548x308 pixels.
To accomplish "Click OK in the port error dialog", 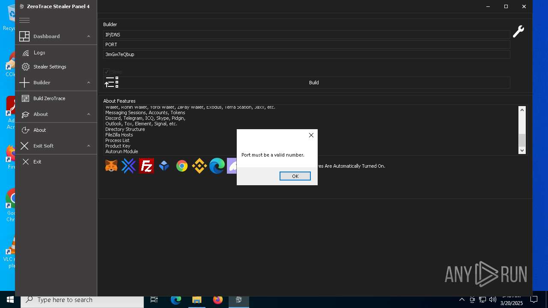I will point(295,176).
